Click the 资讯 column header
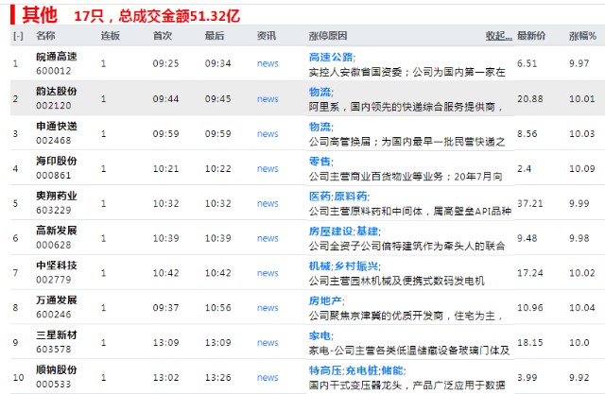 pos(267,36)
